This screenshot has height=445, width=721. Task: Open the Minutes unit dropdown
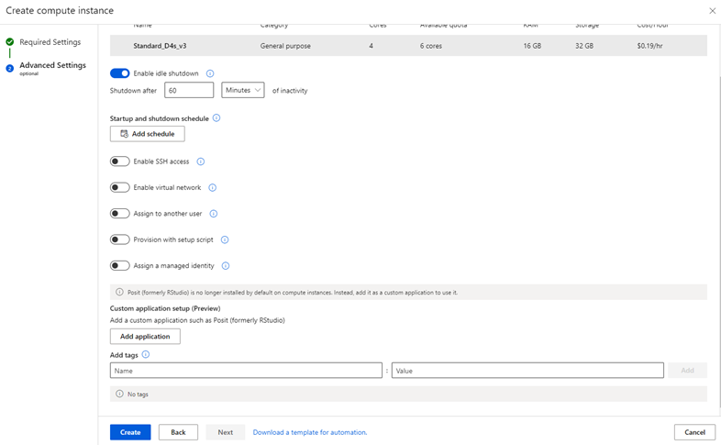pyautogui.click(x=243, y=90)
